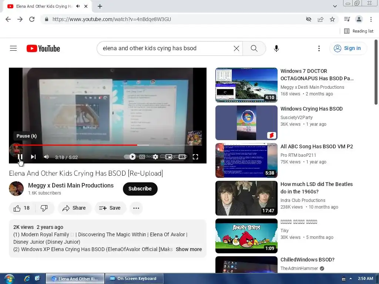The height and width of the screenshot is (284, 379).
Task: Go back in browser history
Action: pyautogui.click(x=8, y=19)
